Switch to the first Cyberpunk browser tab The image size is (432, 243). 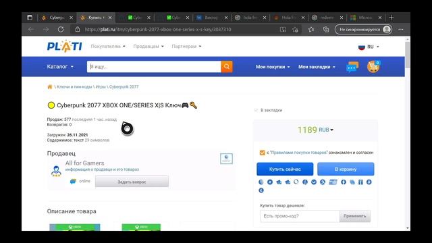[57, 18]
